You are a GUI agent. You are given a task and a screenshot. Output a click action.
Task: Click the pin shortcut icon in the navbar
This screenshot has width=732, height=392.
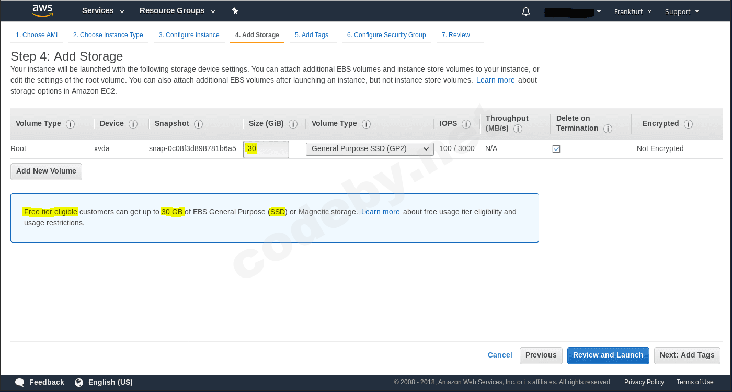click(235, 10)
